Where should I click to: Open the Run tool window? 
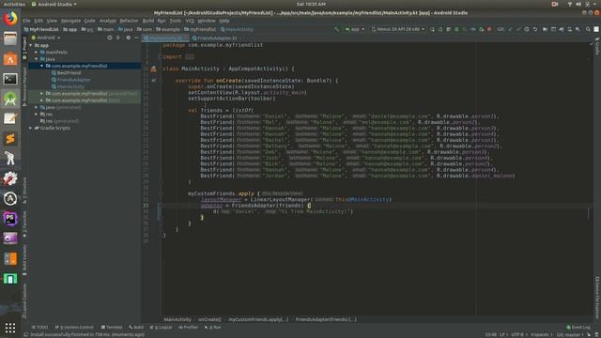point(213,328)
